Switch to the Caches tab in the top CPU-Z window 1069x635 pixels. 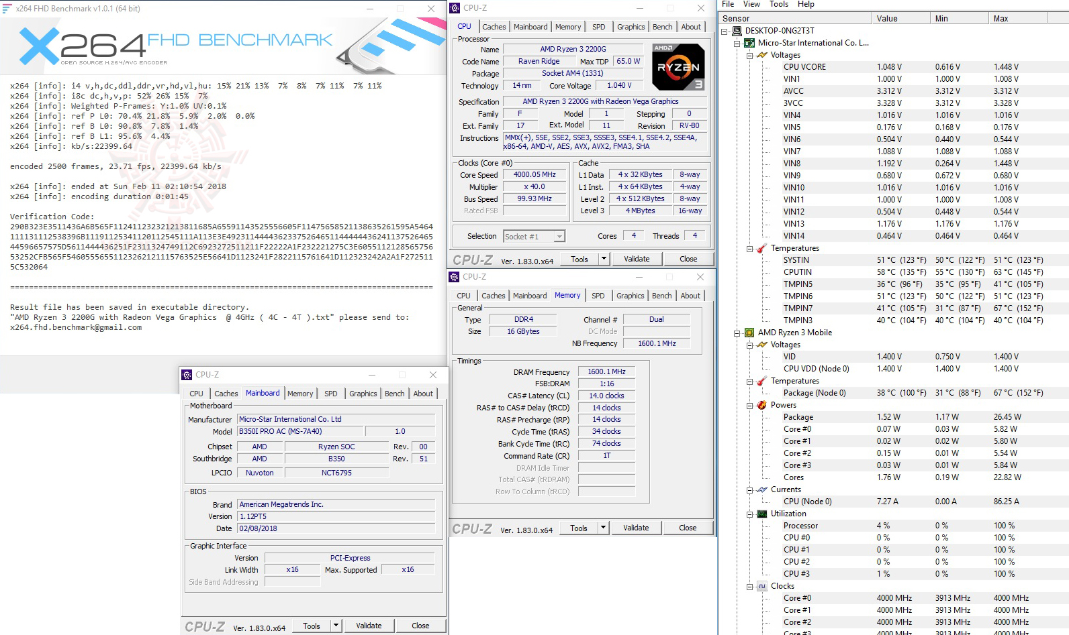pos(494,27)
